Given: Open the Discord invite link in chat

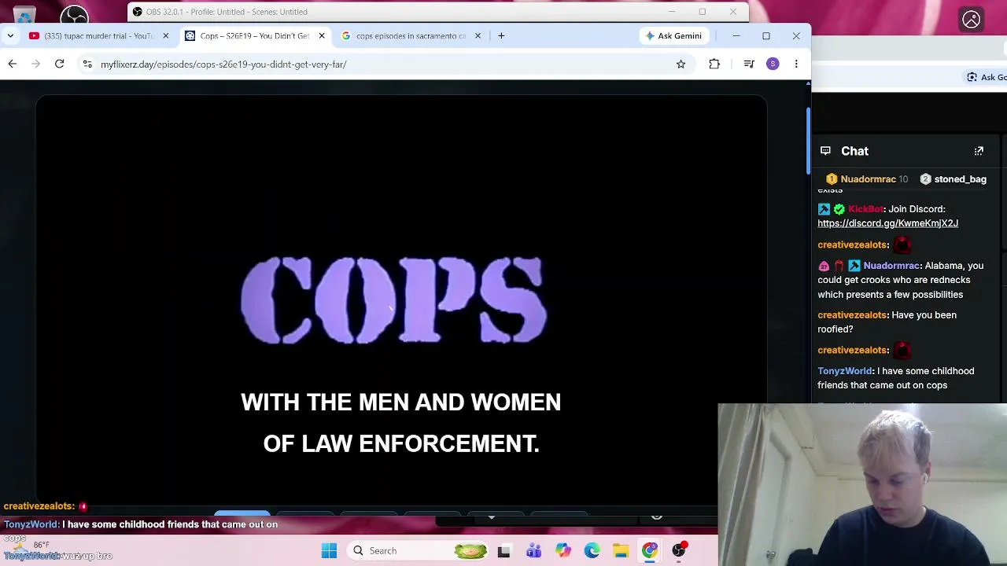Looking at the screenshot, I should pos(887,223).
